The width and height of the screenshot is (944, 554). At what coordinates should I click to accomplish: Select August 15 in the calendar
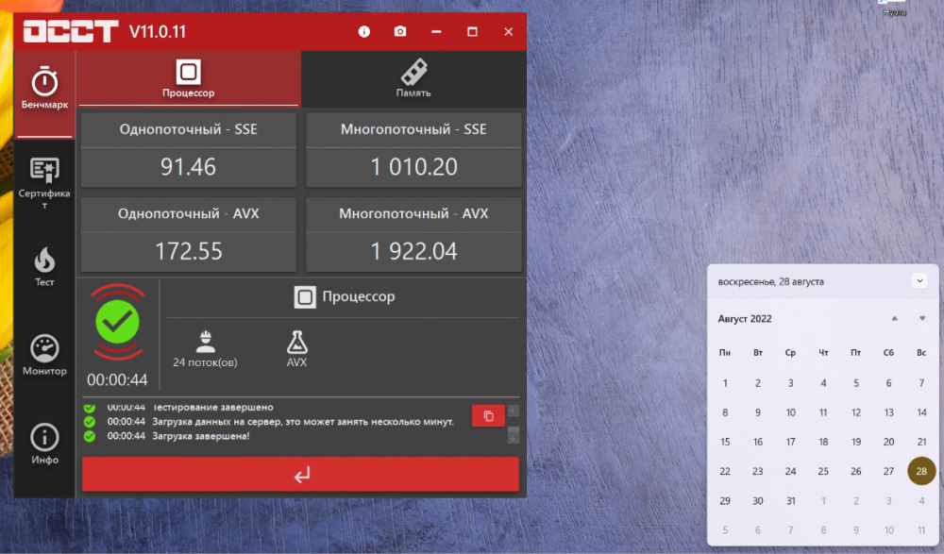pyautogui.click(x=725, y=442)
